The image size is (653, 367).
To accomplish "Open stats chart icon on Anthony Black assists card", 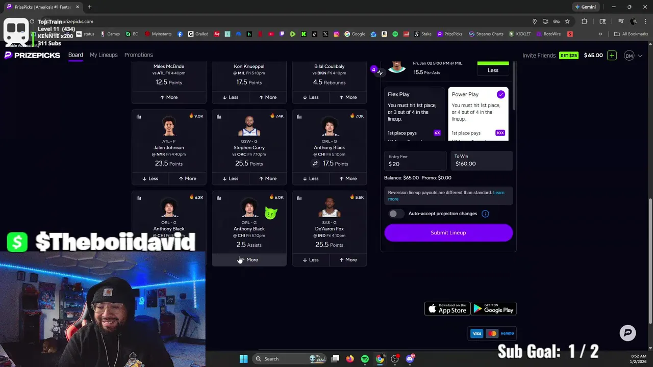I will pos(219,198).
